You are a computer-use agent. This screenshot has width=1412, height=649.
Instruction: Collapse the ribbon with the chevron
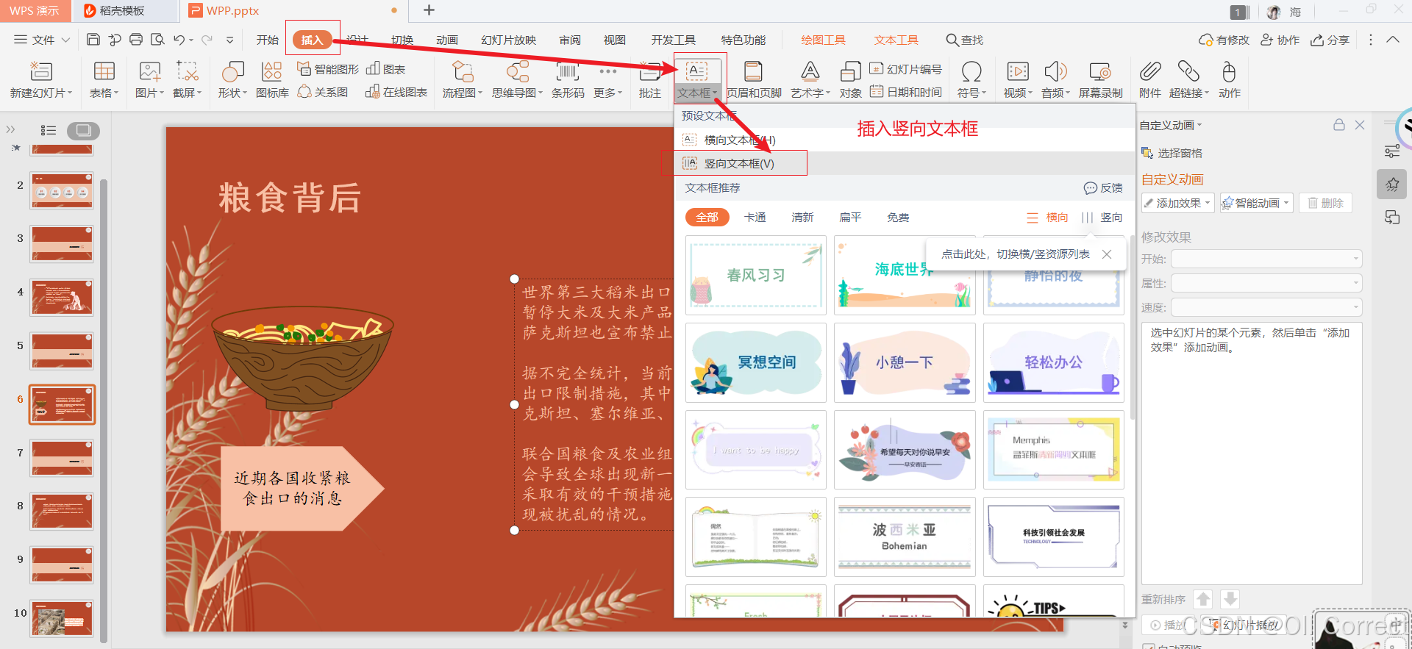pyautogui.click(x=1393, y=40)
